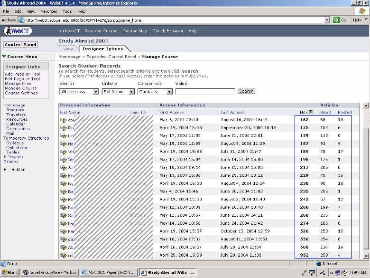
Task: Click the record icon in the 229 hits row
Action: pyautogui.click(x=63, y=176)
